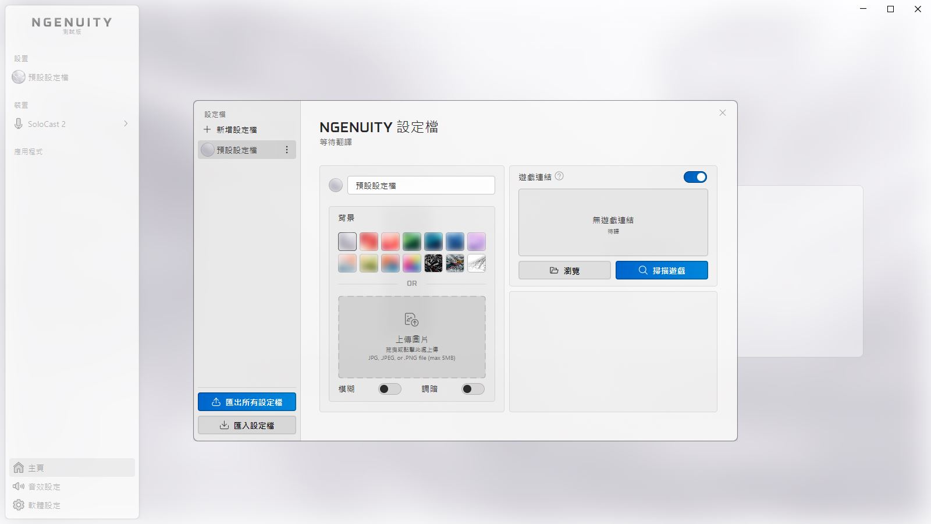Click the 掃描遊戲 scan button
The width and height of the screenshot is (931, 524).
[x=662, y=270]
